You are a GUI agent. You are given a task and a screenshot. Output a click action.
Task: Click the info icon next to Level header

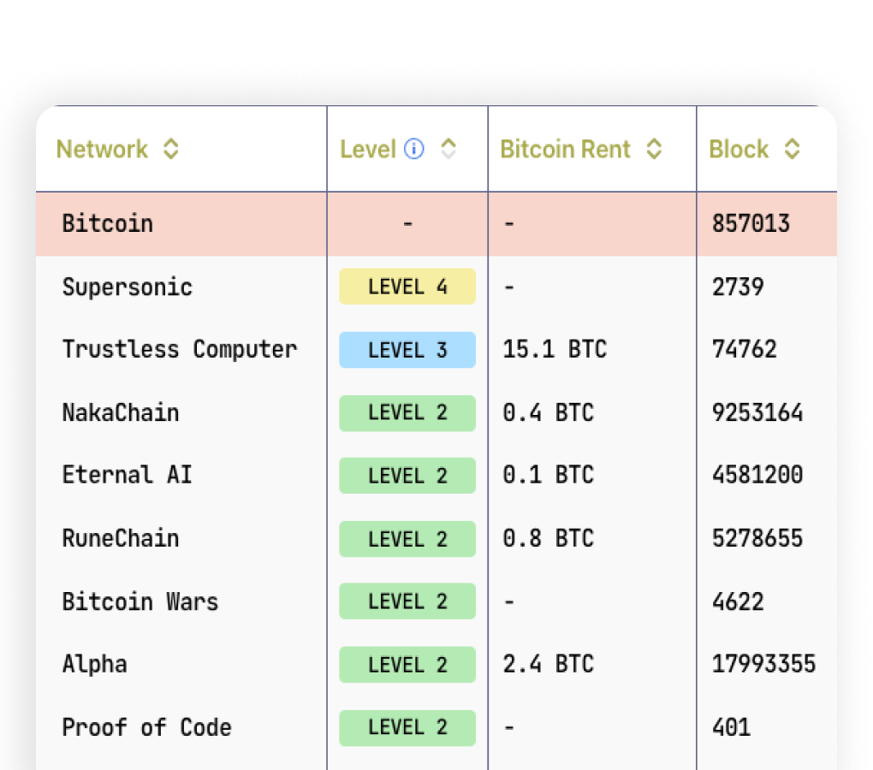[x=414, y=149]
